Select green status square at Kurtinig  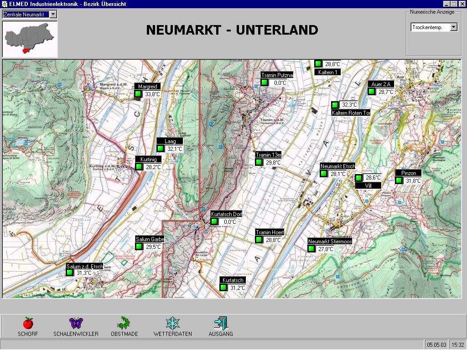[139, 167]
